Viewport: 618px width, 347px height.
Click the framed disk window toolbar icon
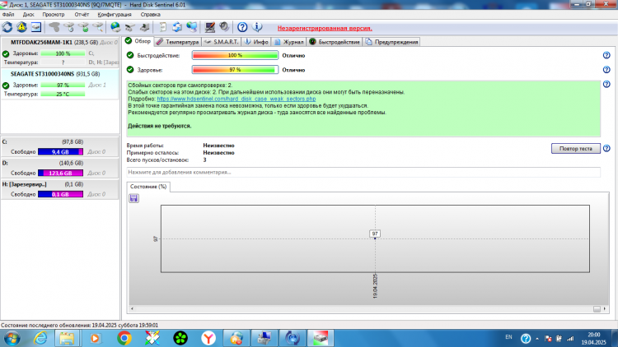(x=36, y=27)
